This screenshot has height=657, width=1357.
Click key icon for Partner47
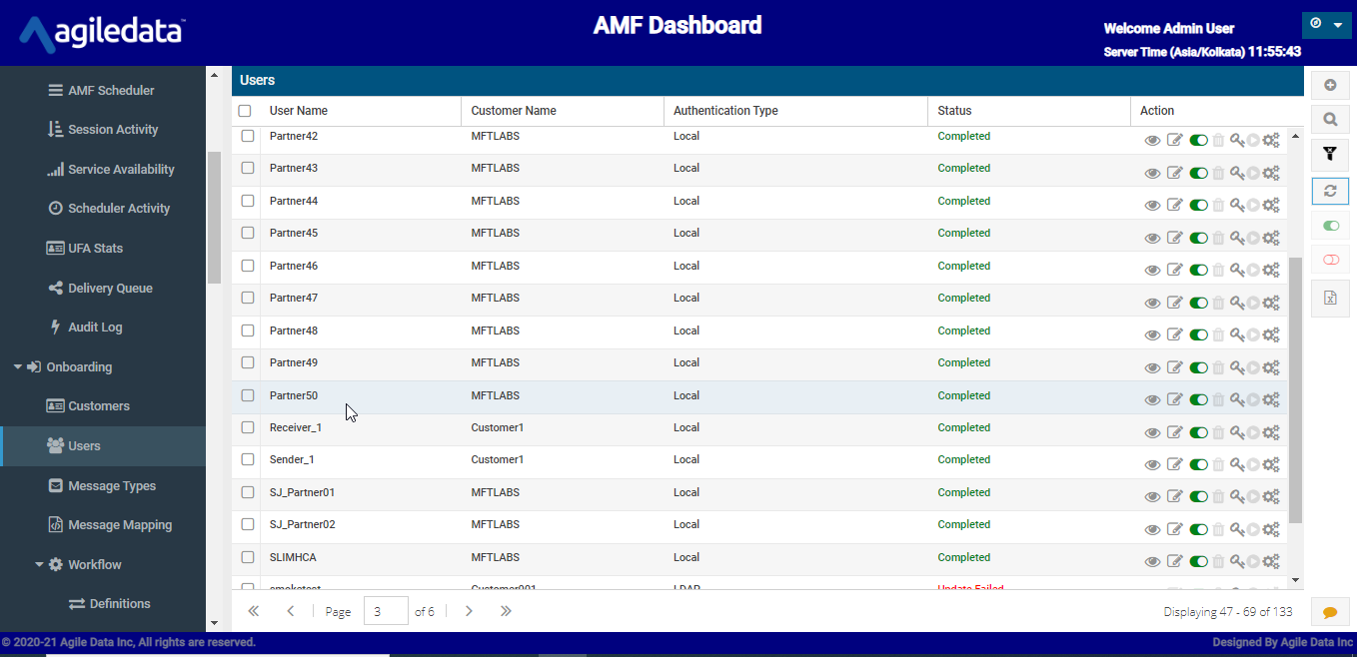point(1236,303)
